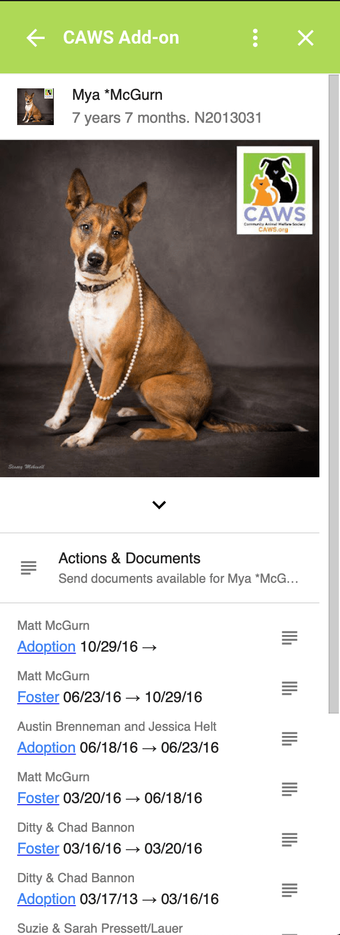Open the three-dot overflow menu
The width and height of the screenshot is (340, 935).
(x=255, y=38)
